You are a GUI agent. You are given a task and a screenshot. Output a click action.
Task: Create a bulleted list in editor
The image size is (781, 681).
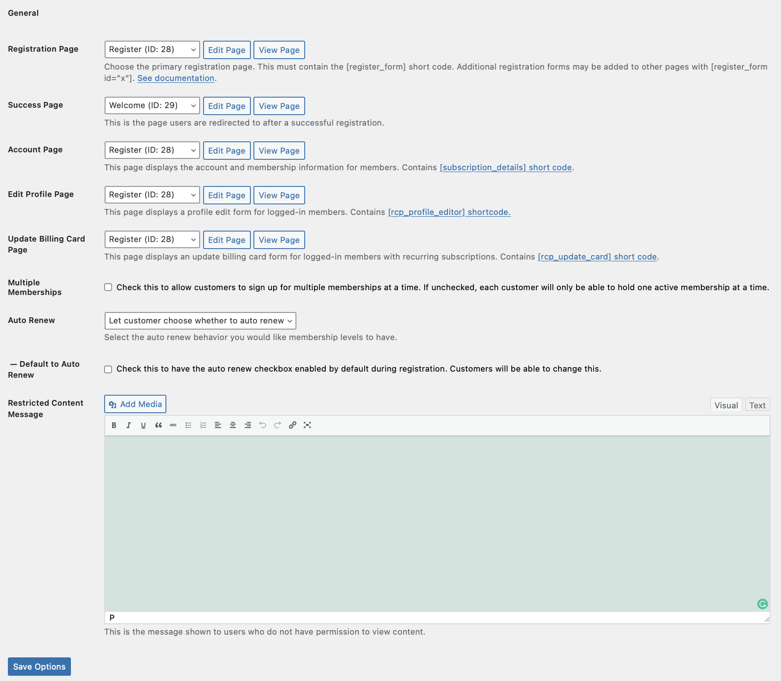[188, 425]
